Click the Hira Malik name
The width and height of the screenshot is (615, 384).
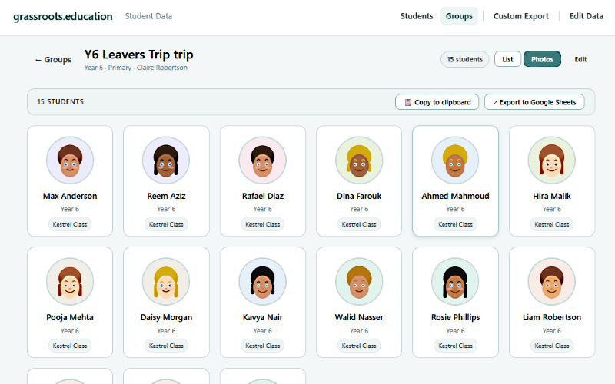tap(552, 196)
